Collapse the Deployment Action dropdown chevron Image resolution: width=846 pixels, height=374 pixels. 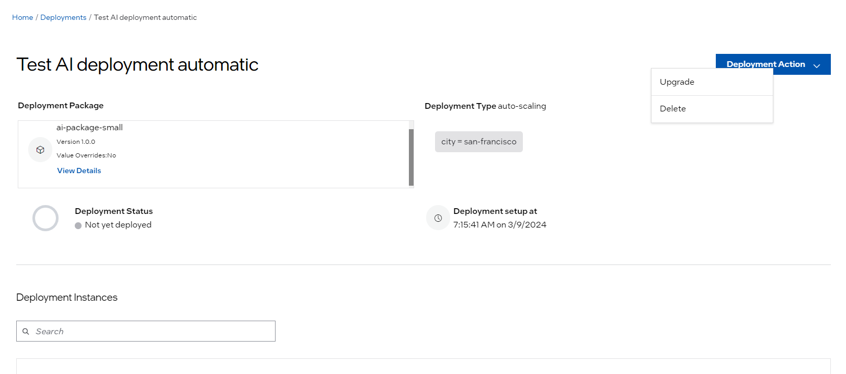[816, 65]
